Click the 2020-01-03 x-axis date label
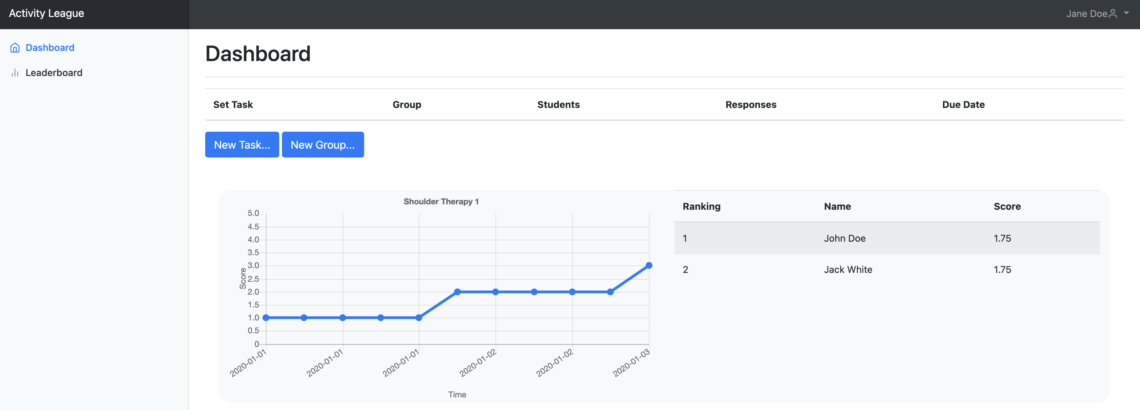Screen dimensions: 1140x410 pyautogui.click(x=631, y=363)
